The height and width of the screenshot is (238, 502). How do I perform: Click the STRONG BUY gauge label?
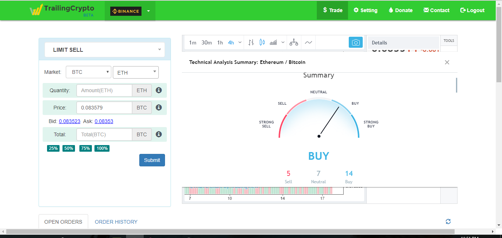(x=371, y=124)
